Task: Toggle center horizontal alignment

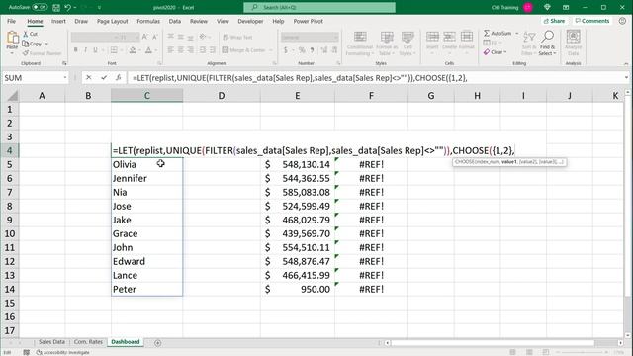Action: pos(180,50)
